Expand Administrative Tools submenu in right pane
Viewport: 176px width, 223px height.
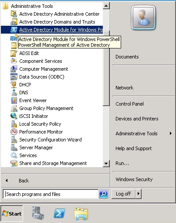point(144,134)
